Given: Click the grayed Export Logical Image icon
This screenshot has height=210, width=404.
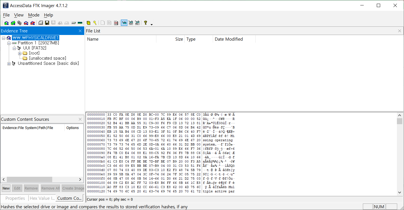Looking at the screenshot, I should coord(53,23).
